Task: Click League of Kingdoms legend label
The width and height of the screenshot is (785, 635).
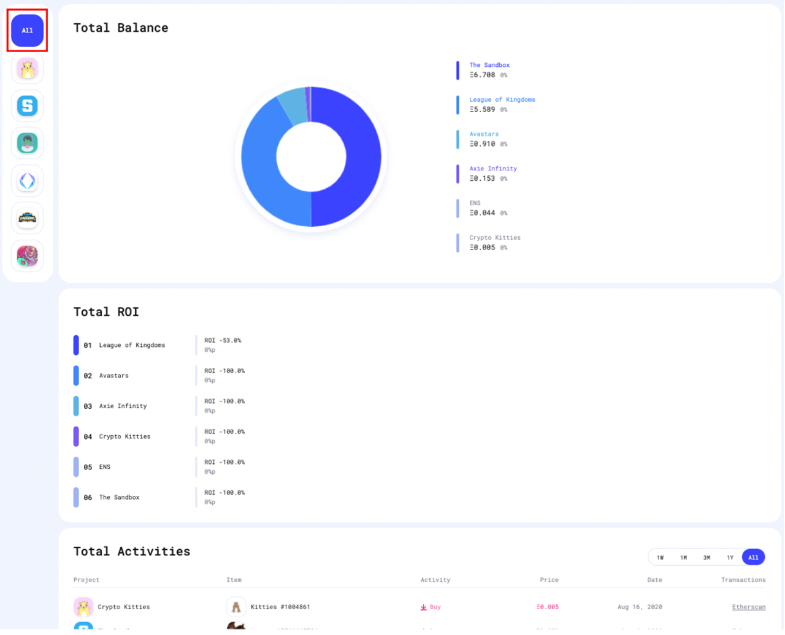Action: (502, 99)
